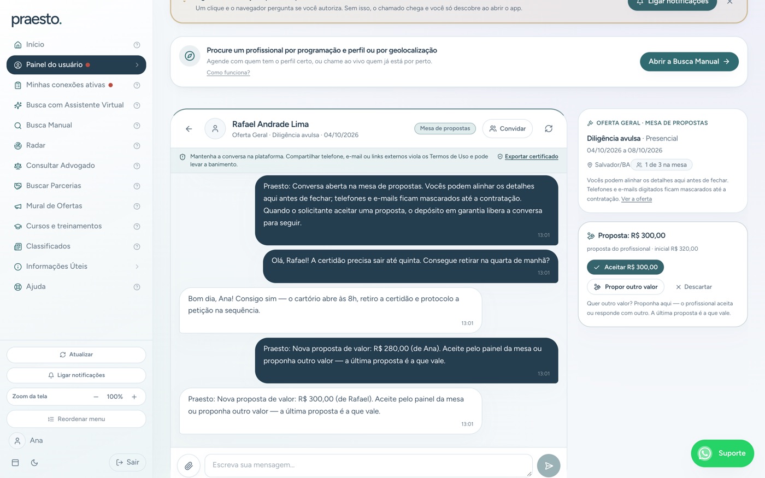Accept proposal Aceitar R$ 300,00
Screen dimensions: 765x478
pos(625,267)
